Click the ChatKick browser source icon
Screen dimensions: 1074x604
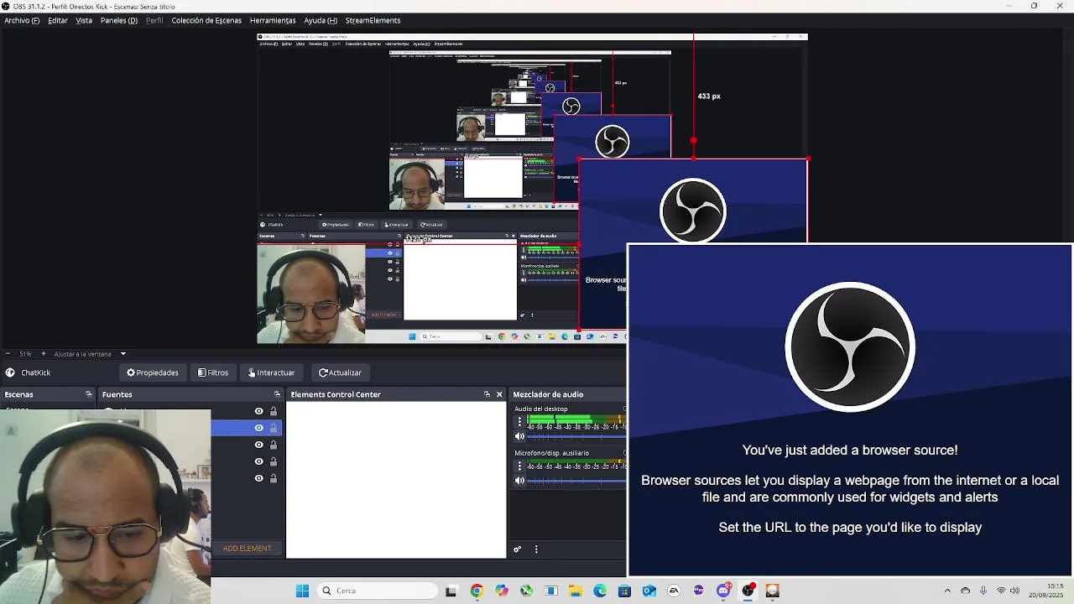10,372
